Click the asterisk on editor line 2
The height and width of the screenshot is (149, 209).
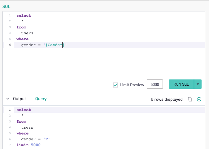tap(22, 21)
